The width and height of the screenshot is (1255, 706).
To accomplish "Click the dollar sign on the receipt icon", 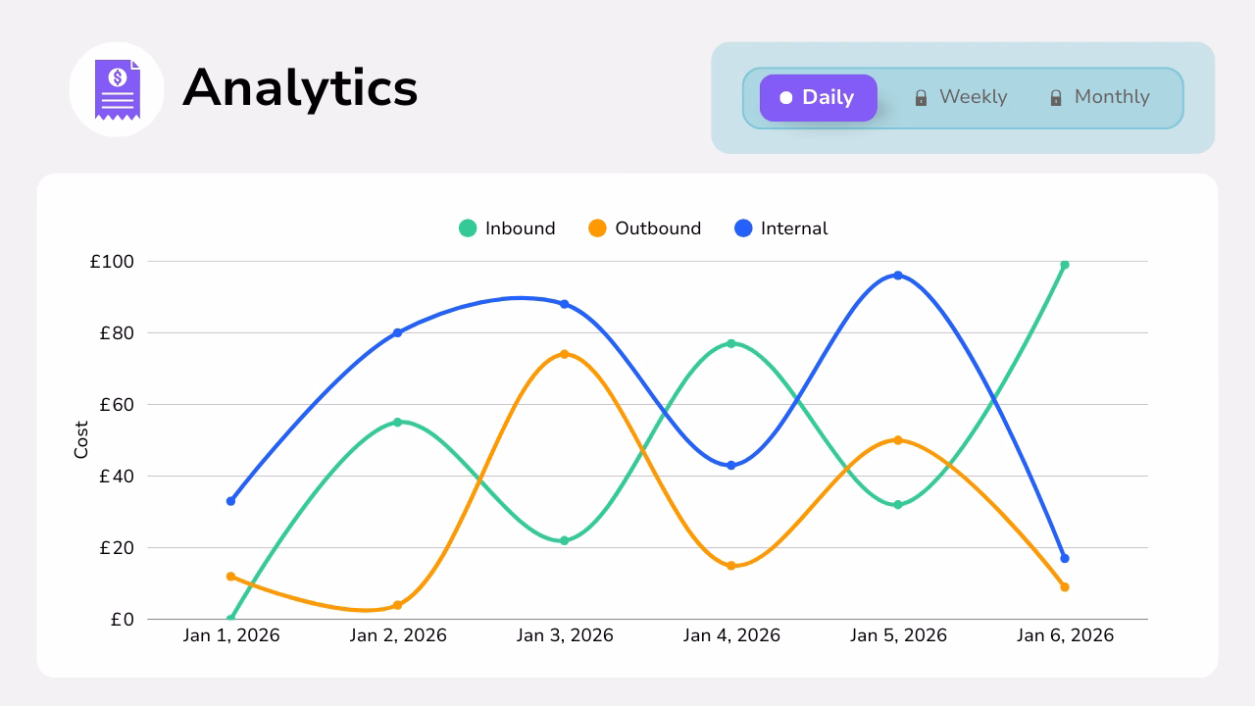I will 117,77.
